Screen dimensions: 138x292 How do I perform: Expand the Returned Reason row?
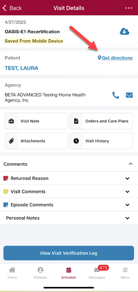[x=69, y=178]
